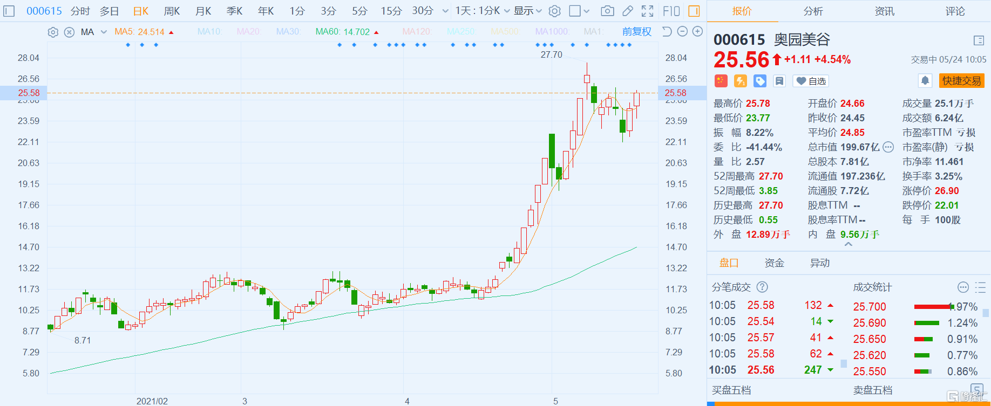Toggle the right quote panel icon
The width and height of the screenshot is (991, 406).
tap(694, 11)
